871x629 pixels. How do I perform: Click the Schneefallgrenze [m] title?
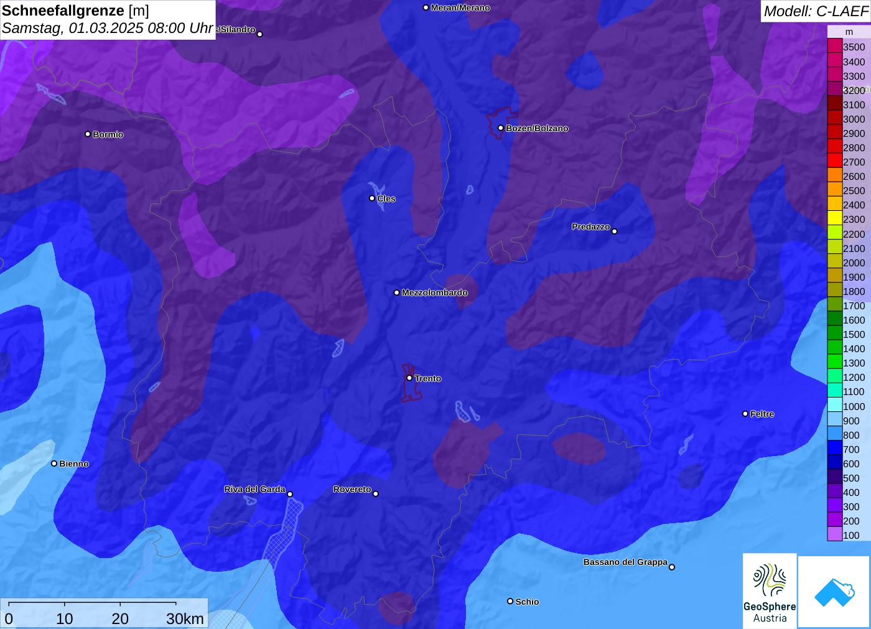[75, 11]
